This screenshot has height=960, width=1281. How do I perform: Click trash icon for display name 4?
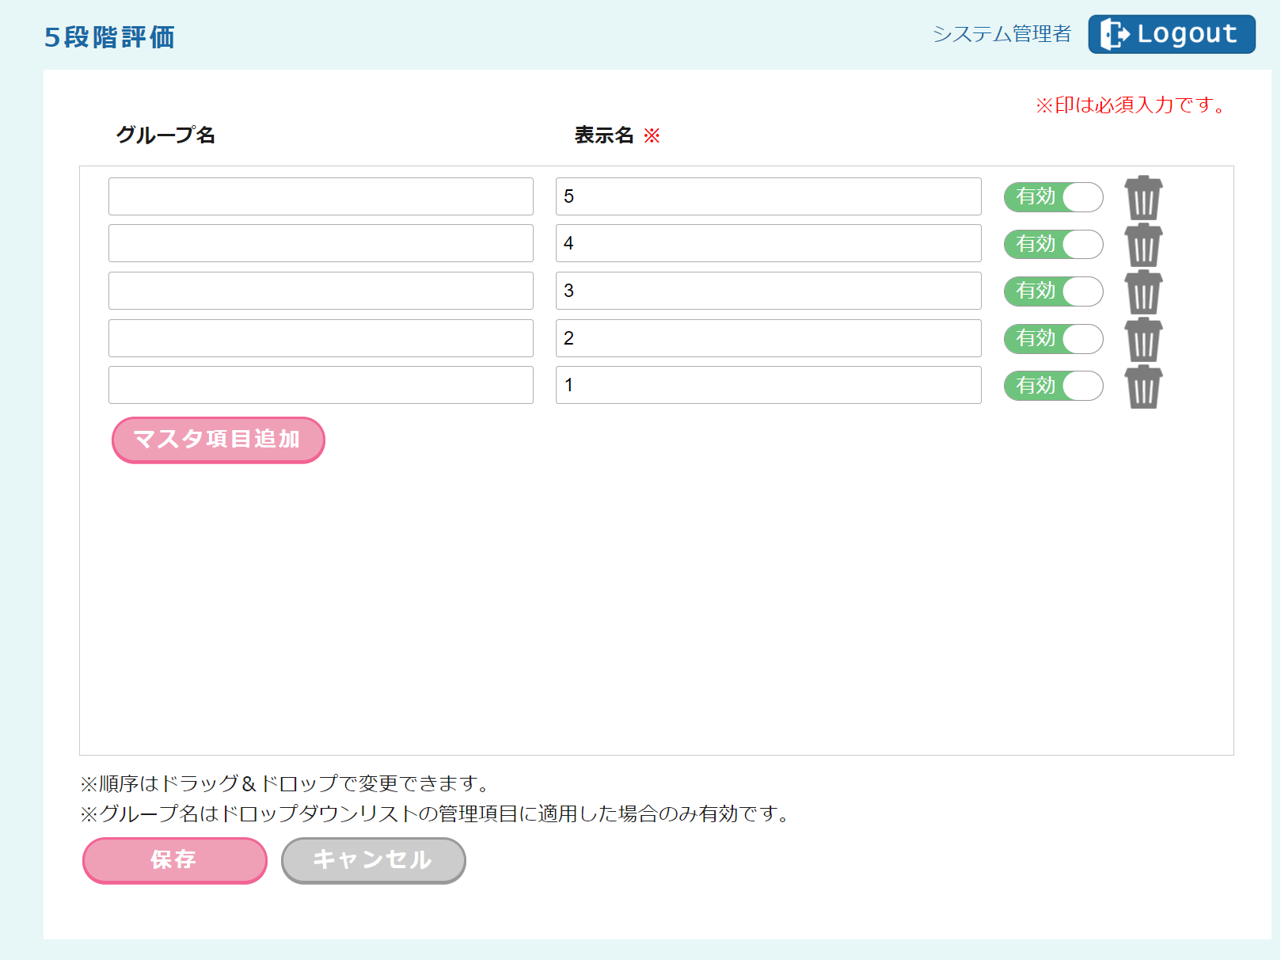coord(1143,245)
